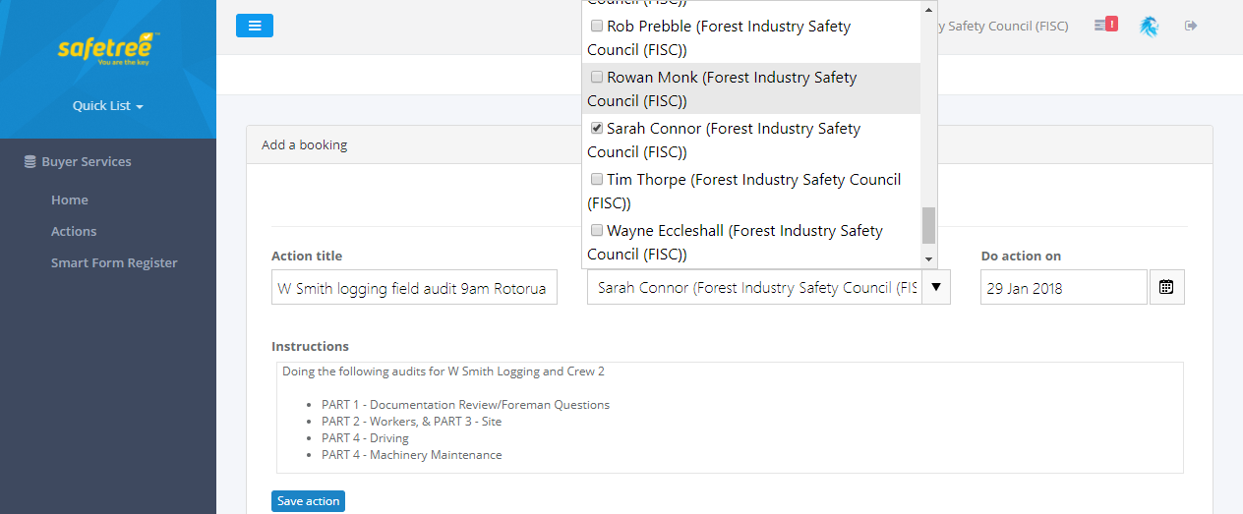The image size is (1243, 514).
Task: Check the Tim Thorpe checkbox
Action: pyautogui.click(x=596, y=180)
